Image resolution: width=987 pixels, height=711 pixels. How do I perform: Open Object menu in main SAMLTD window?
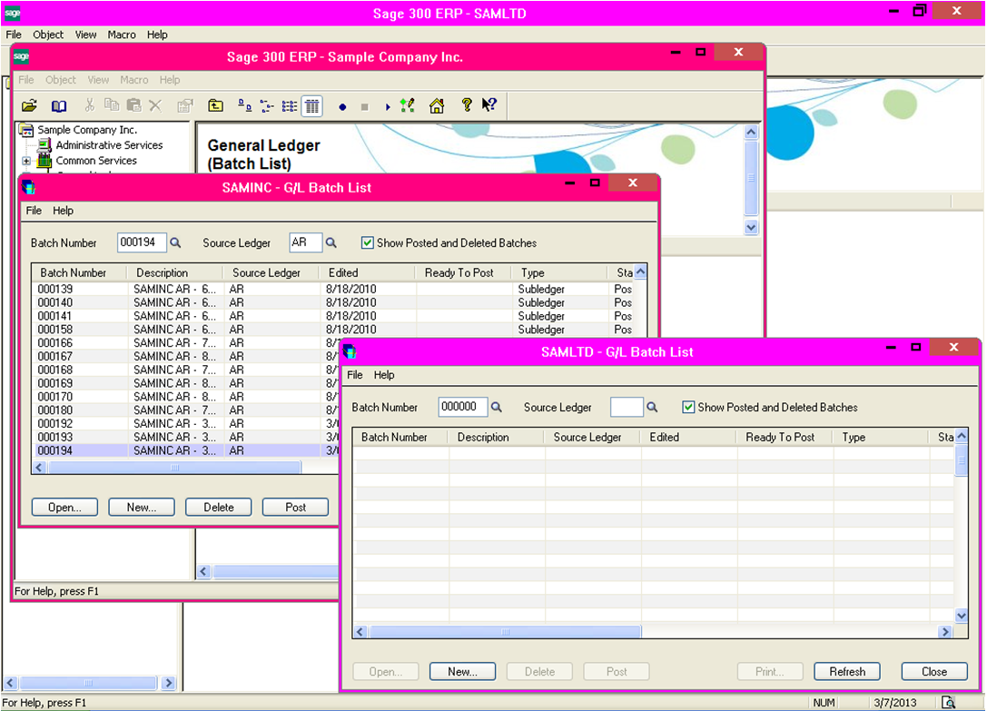click(48, 35)
